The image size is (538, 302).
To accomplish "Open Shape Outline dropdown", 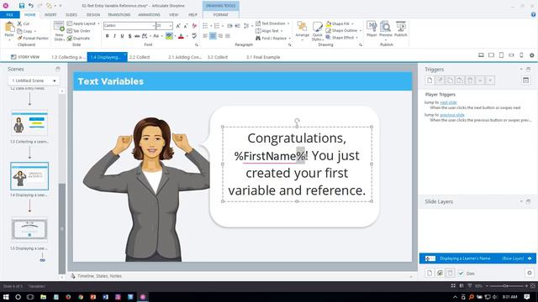I will [x=344, y=30].
